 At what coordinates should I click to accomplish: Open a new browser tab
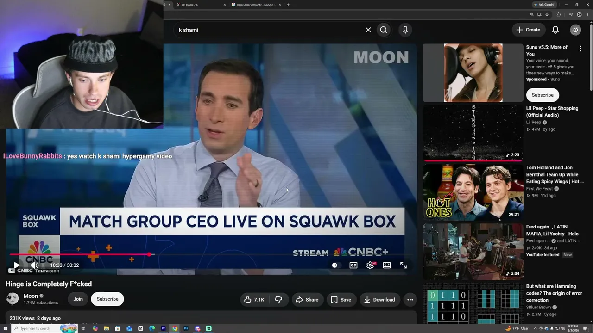click(288, 5)
